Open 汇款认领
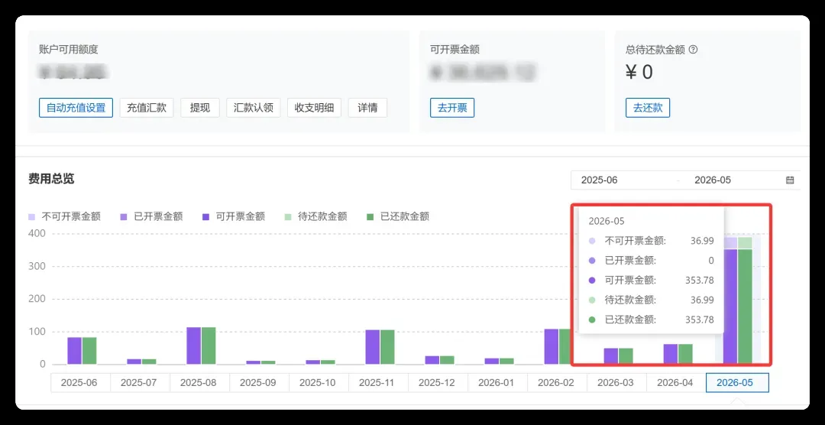This screenshot has width=825, height=425. pos(254,108)
